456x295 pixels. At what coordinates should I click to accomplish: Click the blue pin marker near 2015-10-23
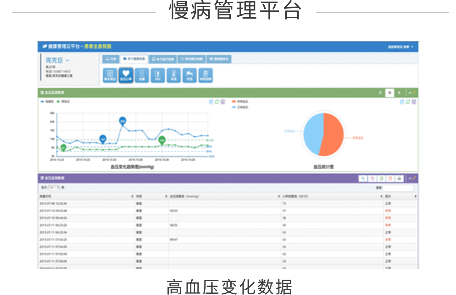click(x=103, y=139)
